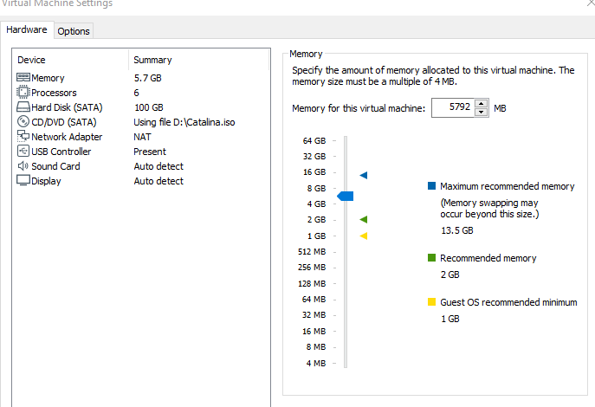Screen dimensions: 595x407
Task: Switch to the Options tab
Action: [x=74, y=31]
